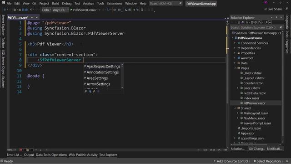Click Start Without Debugging outline play icon
This screenshot has height=164, width=291.
[100, 10]
